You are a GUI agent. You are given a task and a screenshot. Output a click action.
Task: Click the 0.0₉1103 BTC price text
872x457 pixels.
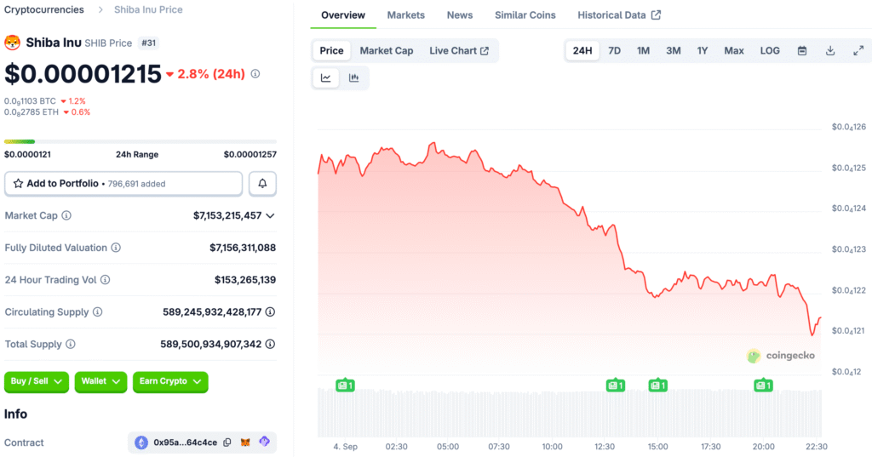30,101
